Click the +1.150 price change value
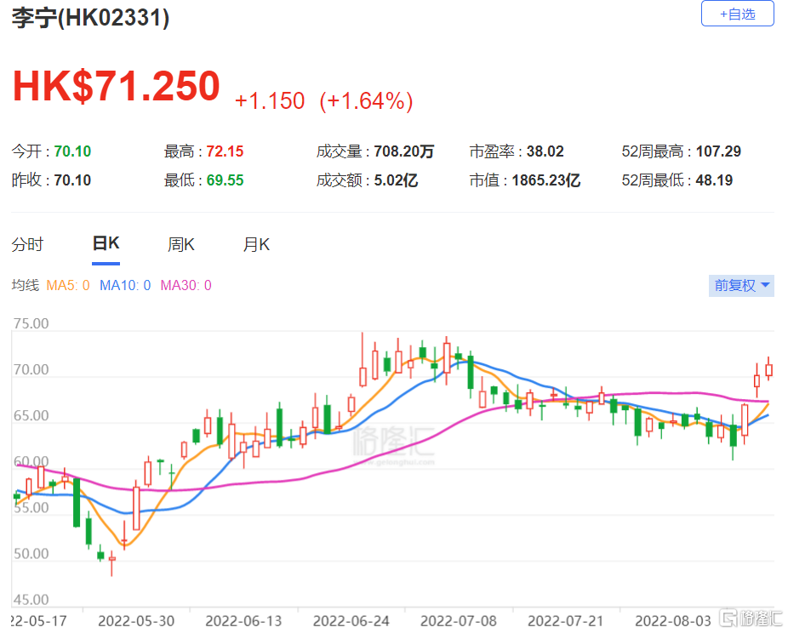The image size is (788, 633). tap(270, 101)
